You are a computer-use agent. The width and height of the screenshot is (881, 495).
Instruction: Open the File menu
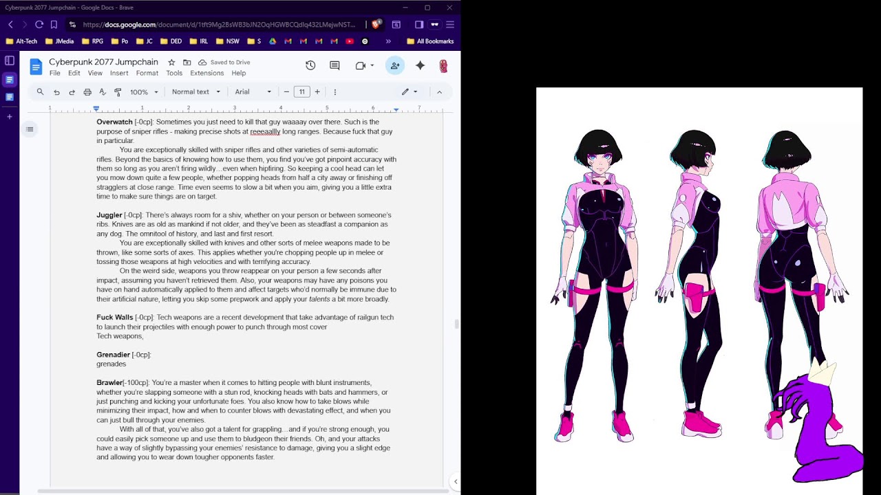[54, 73]
